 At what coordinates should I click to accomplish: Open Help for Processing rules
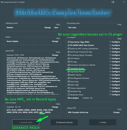point(119,24)
